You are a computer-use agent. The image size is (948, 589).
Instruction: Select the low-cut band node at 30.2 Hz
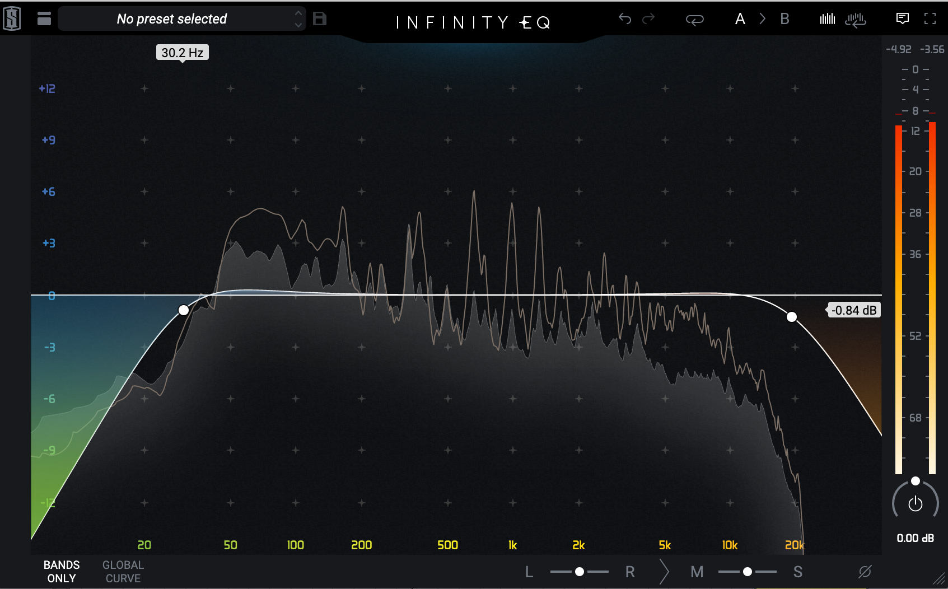pos(183,310)
